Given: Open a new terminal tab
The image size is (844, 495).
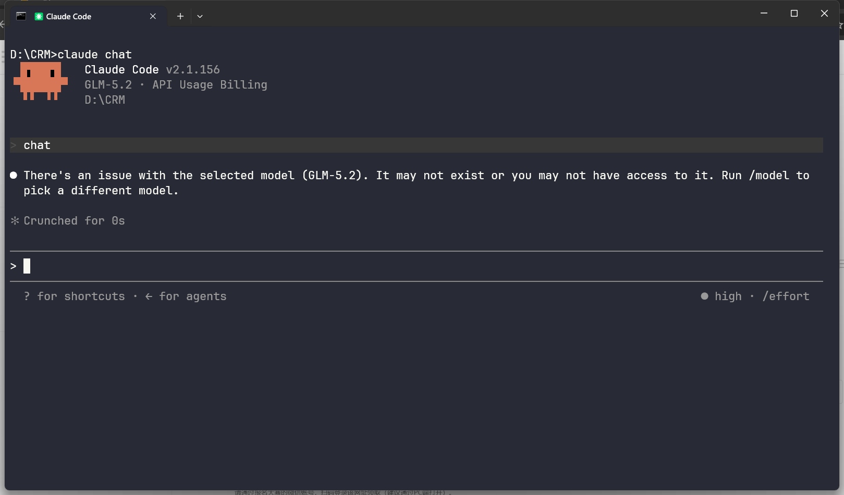Looking at the screenshot, I should (180, 16).
